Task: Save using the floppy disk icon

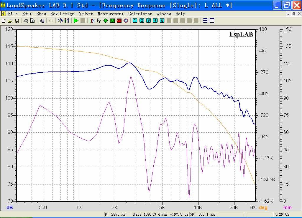Action: point(17,21)
